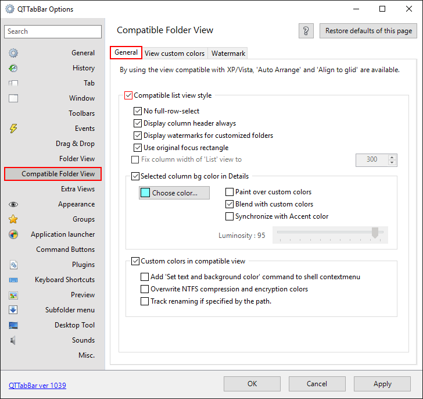423x399 pixels.
Task: Toggle Custom colors in compatible view
Action: (x=135, y=261)
